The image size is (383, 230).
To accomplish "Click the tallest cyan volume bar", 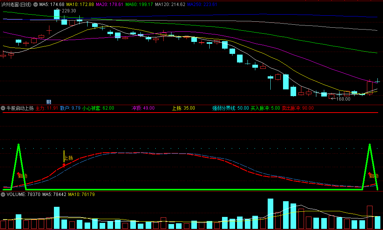I will pyautogui.click(x=270, y=214).
